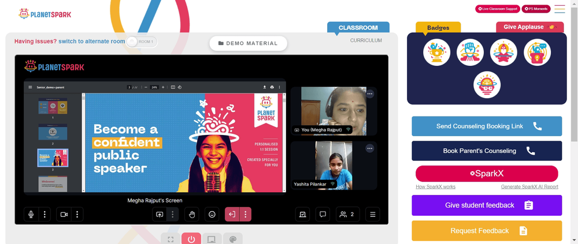Open options on Megha Rajput's video tile
Screen dimensions: 578x244
coord(370,94)
